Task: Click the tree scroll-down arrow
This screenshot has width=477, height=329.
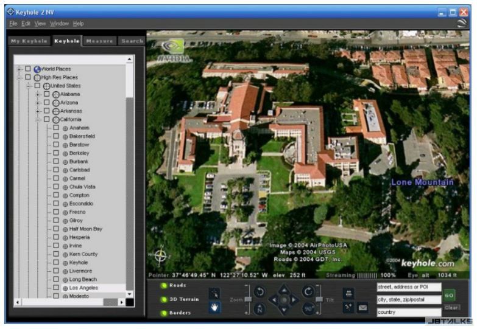Action: (x=130, y=294)
